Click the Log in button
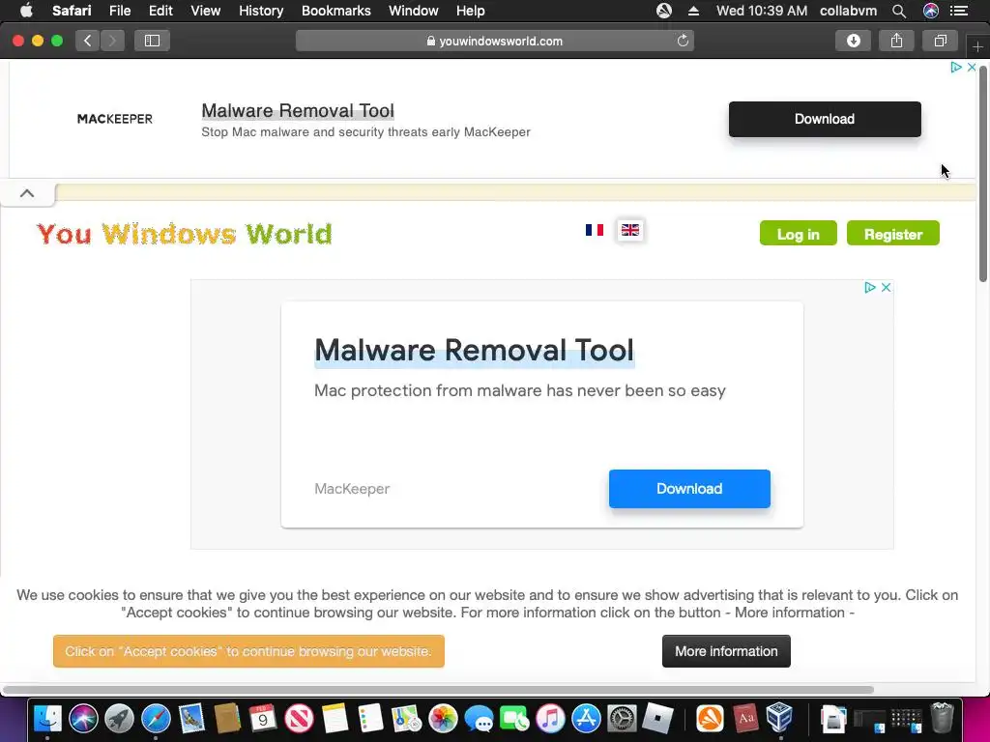Image resolution: width=990 pixels, height=742 pixels. click(x=798, y=234)
